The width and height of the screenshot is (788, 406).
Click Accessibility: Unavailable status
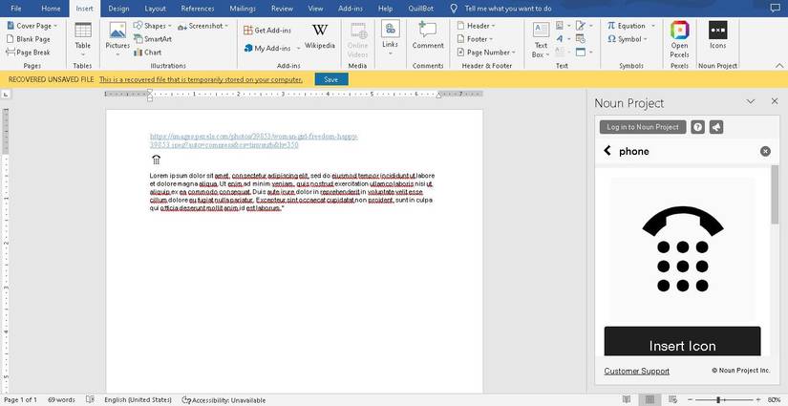pos(224,400)
